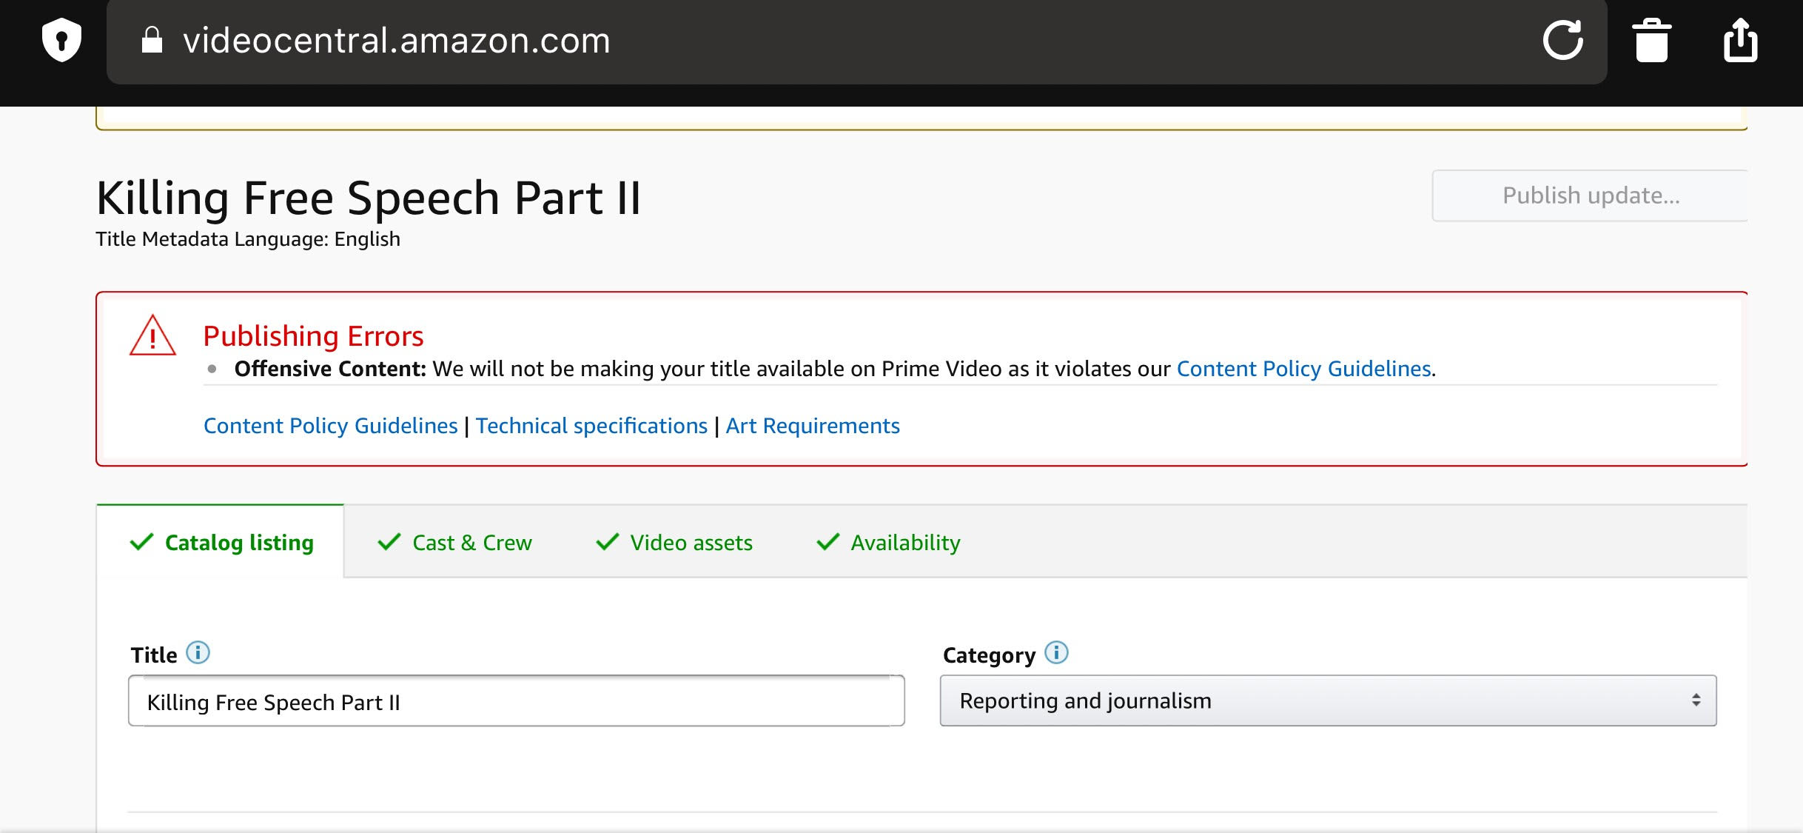Open the Category dropdown Reporting and journalism
Image resolution: width=1803 pixels, height=833 pixels.
click(1328, 700)
